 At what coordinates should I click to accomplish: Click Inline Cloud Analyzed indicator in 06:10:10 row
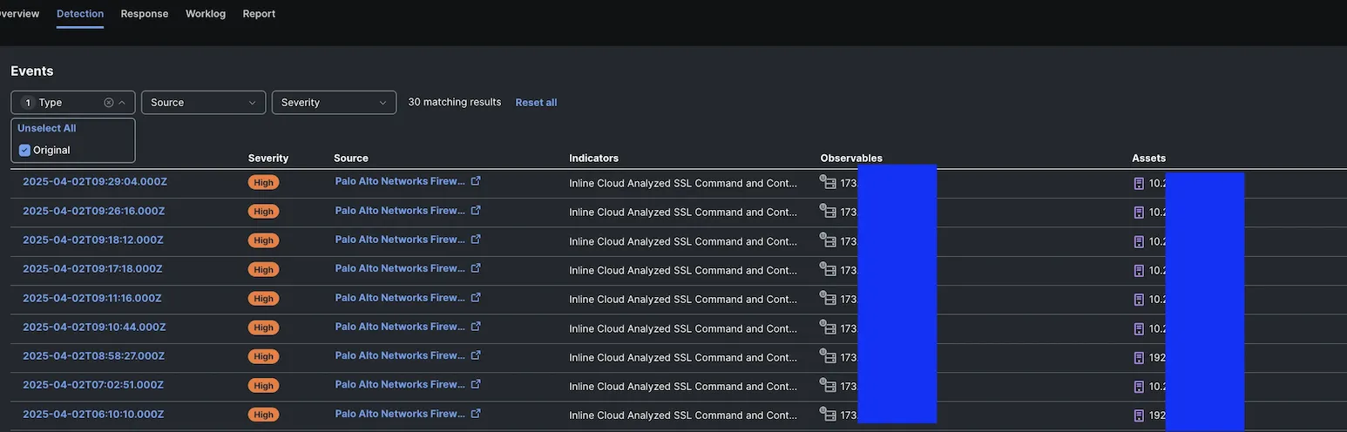coord(683,415)
